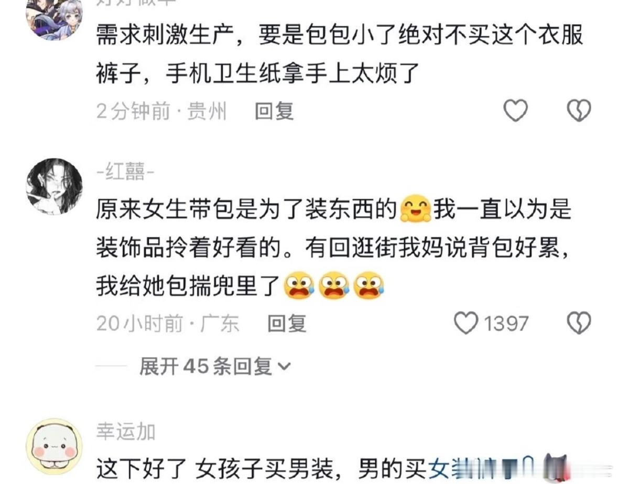Open username 幸运加
The width and height of the screenshot is (618, 484).
[126, 432]
